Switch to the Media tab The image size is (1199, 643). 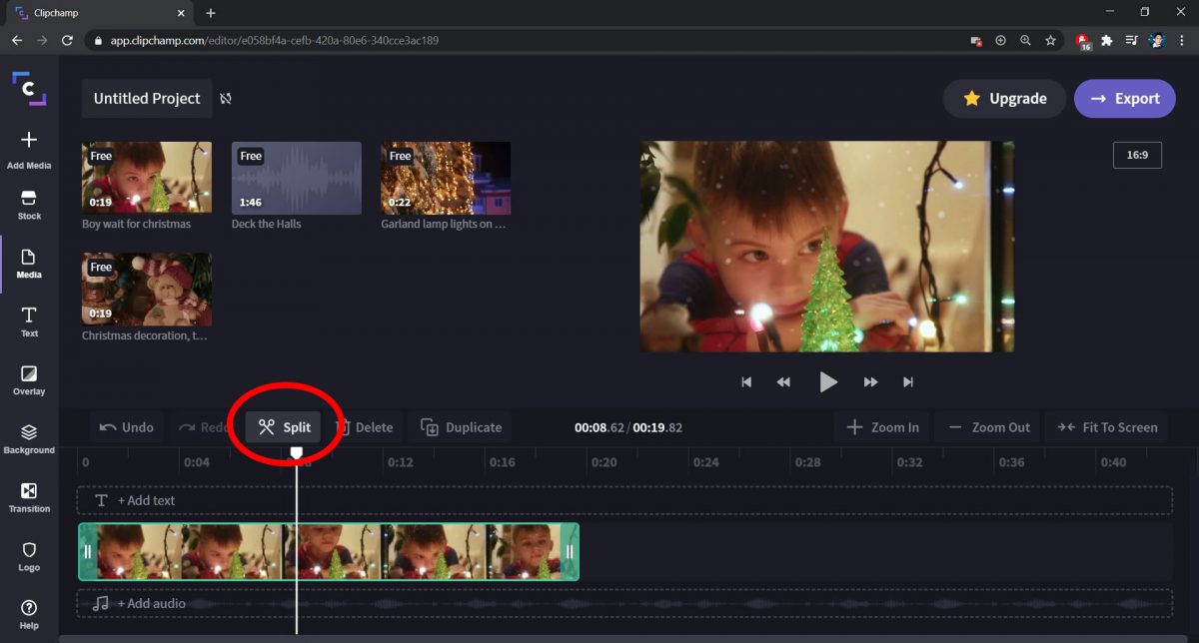coord(29,264)
